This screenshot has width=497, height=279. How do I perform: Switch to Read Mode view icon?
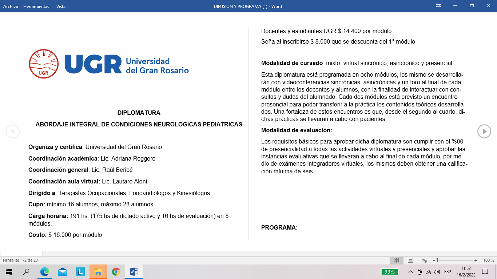pos(397,260)
